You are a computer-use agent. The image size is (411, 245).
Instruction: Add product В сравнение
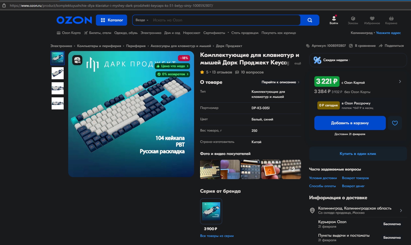click(362, 46)
